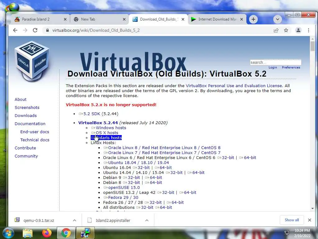Download the OS X hosts build
The image size is (318, 239).
pyautogui.click(x=105, y=133)
